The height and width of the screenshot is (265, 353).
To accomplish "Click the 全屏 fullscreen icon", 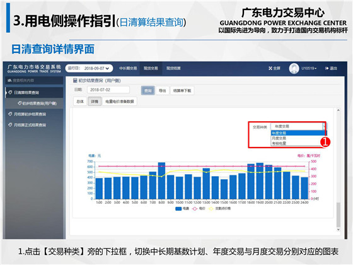I will (x=270, y=68).
